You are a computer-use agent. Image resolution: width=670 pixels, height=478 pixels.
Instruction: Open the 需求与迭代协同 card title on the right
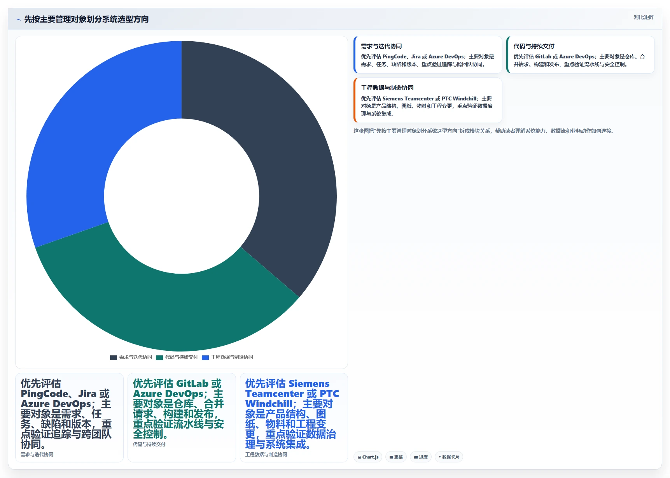tap(381, 46)
